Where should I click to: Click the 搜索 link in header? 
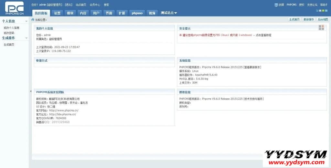[106, 5]
